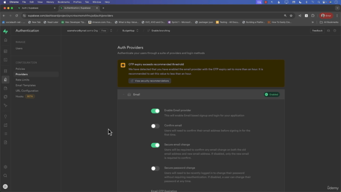Click the Enabled status badge for Email

tap(272, 94)
